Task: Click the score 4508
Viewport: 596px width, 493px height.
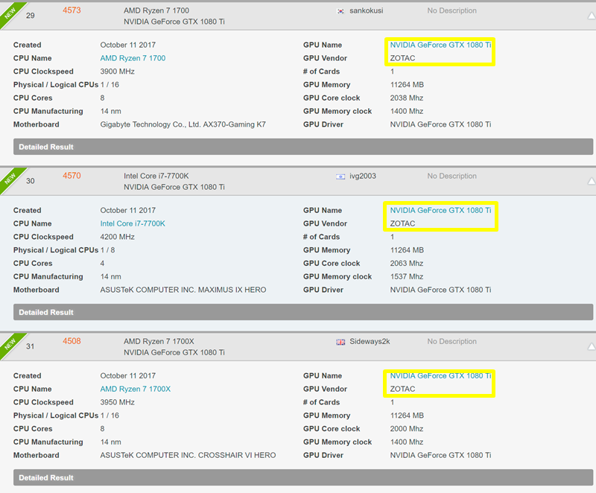Action: [72, 341]
